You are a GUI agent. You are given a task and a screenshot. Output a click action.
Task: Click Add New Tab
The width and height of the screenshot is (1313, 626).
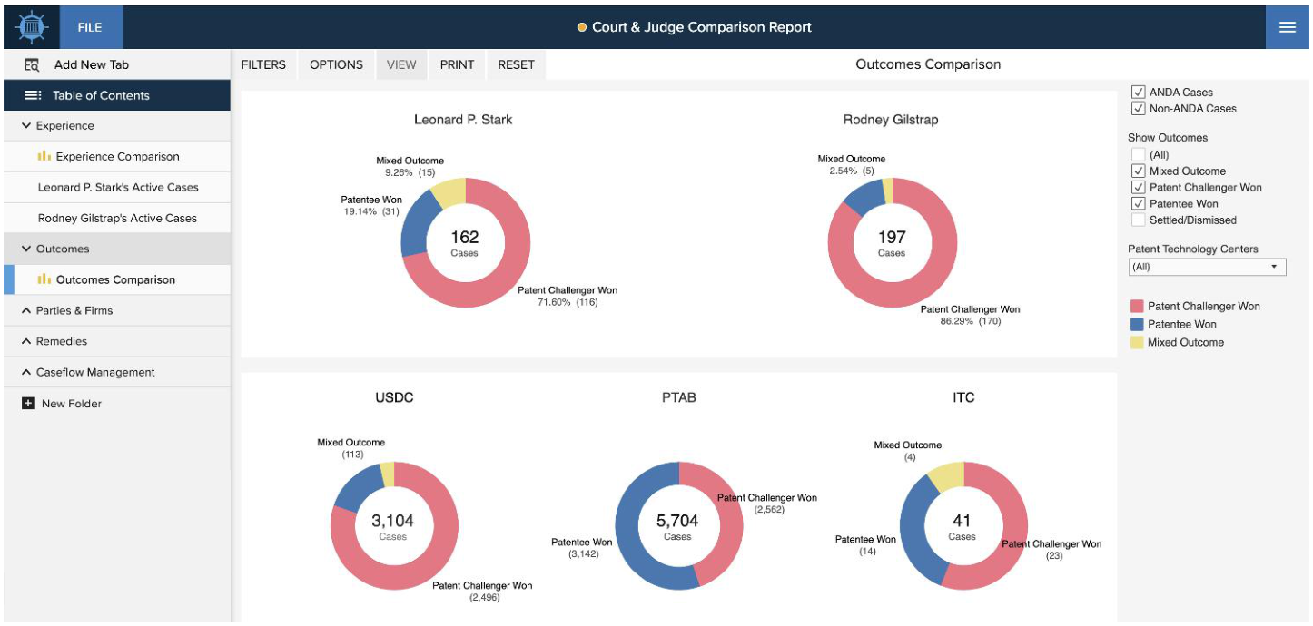click(x=116, y=64)
